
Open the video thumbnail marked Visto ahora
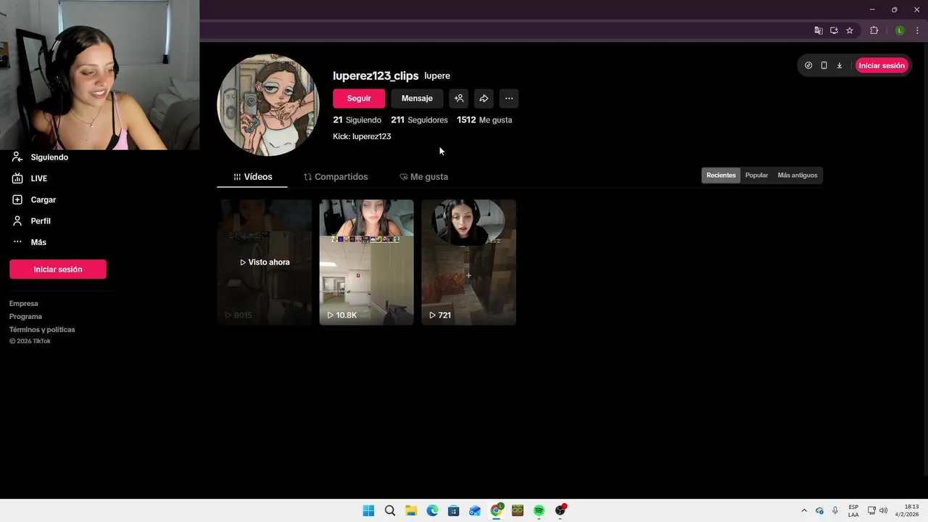[x=265, y=262]
